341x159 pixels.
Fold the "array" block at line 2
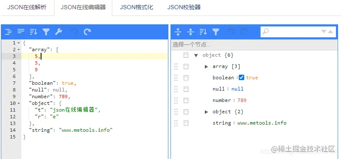click(x=19, y=50)
